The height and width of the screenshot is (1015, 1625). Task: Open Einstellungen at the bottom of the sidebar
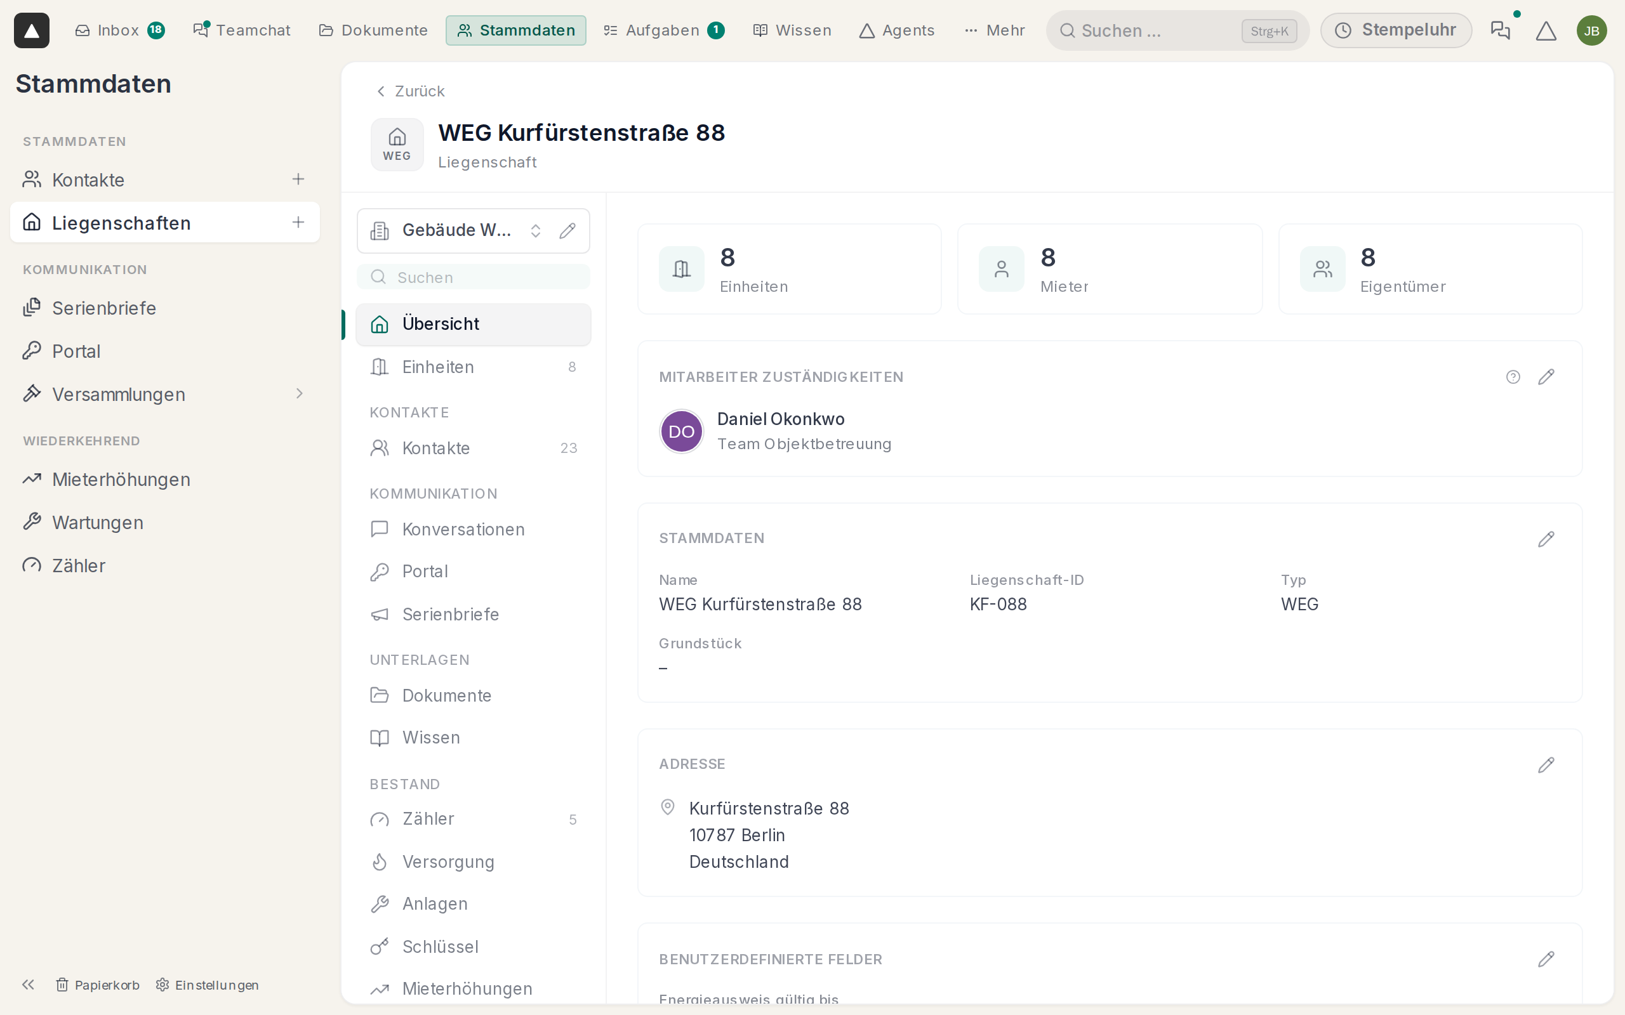[x=207, y=985]
